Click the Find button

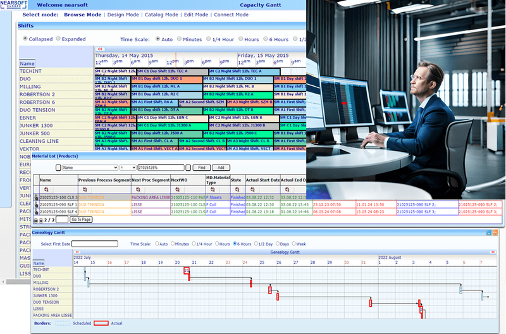[x=202, y=168]
